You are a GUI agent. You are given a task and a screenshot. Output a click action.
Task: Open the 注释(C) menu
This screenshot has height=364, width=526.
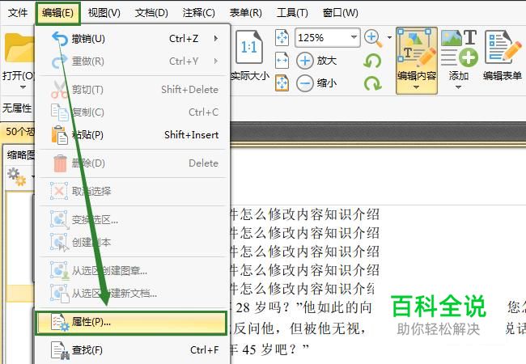(x=198, y=13)
